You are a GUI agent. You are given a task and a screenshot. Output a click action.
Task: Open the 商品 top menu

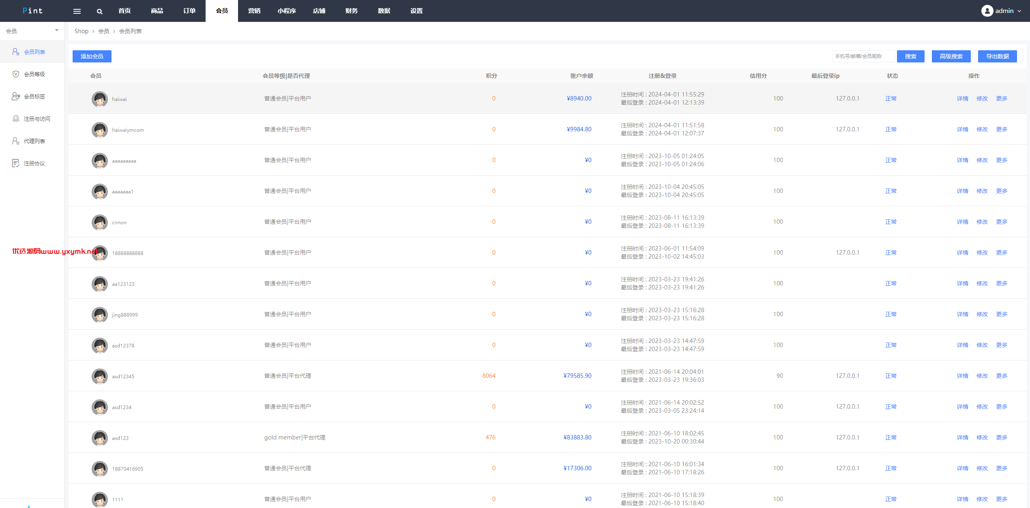(157, 11)
